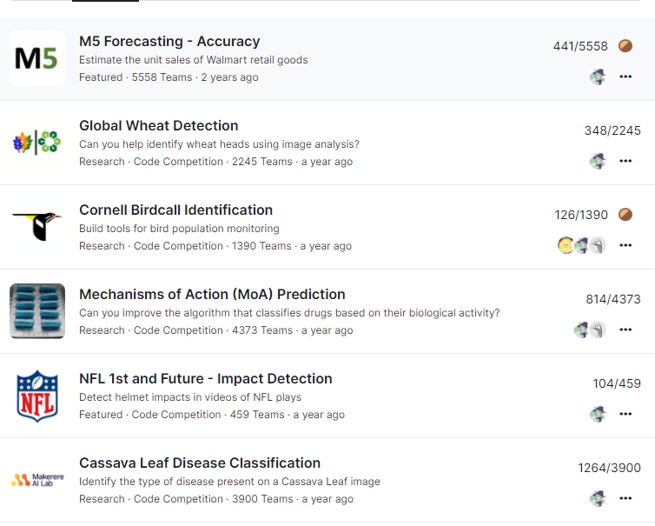This screenshot has width=655, height=526.
Task: Open three-dot menu for Cornell Birdcall Identification
Action: click(x=625, y=245)
